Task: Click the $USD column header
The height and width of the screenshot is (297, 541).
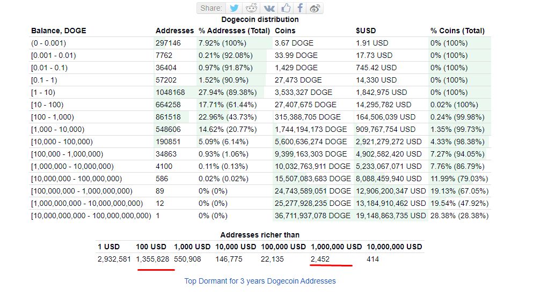Action: click(x=365, y=31)
